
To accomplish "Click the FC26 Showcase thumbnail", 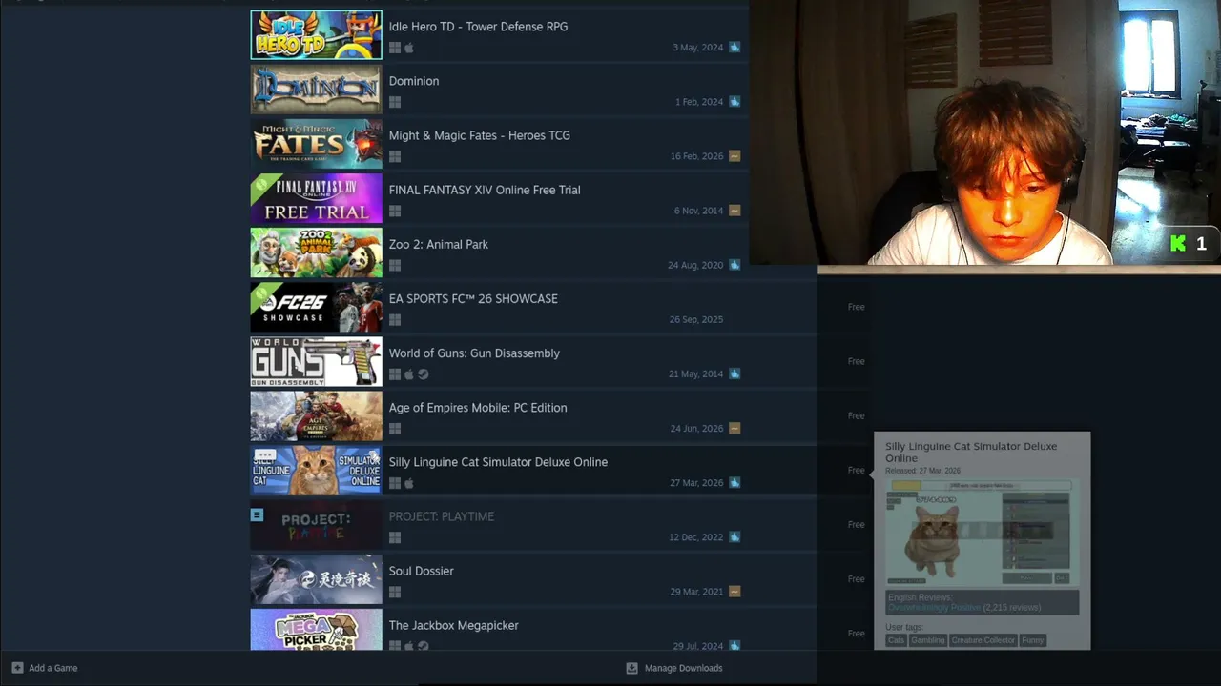I will [316, 307].
